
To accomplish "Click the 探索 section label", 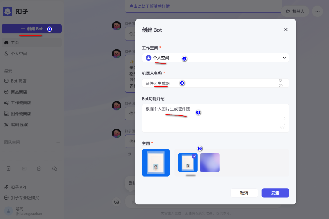I will pos(8,71).
